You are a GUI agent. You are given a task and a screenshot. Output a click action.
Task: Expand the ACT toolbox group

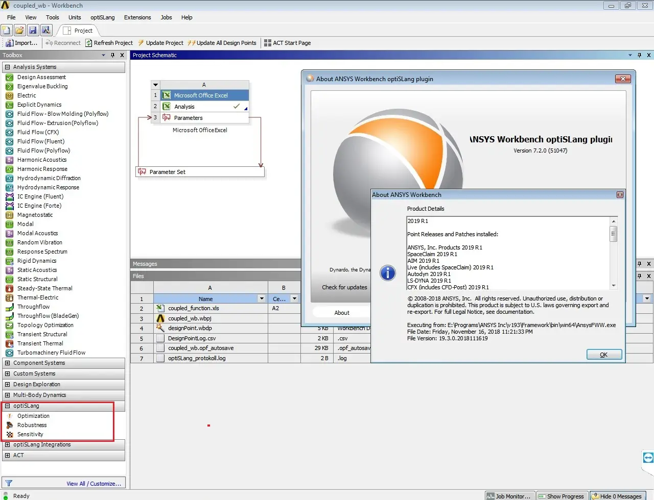(x=7, y=455)
